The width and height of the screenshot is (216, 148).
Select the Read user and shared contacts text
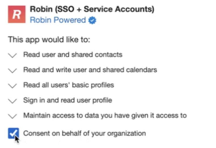[73, 55]
